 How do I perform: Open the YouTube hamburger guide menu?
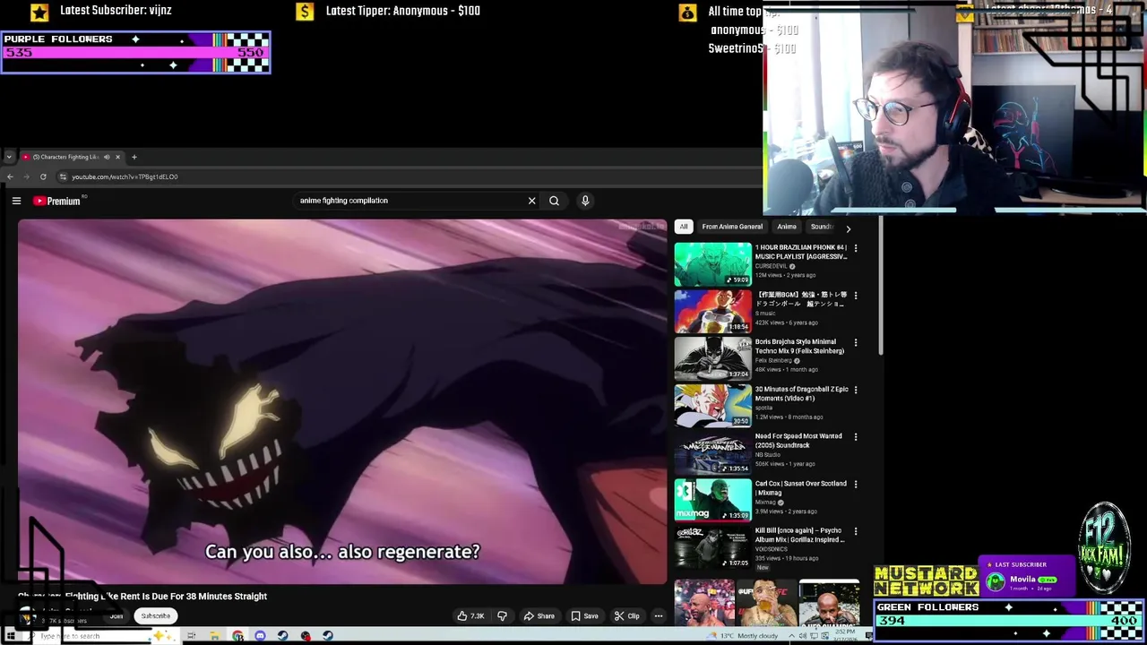[x=16, y=201]
